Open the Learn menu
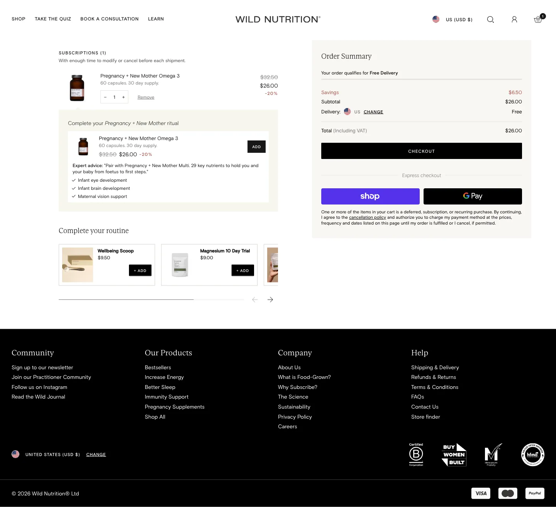 (156, 19)
